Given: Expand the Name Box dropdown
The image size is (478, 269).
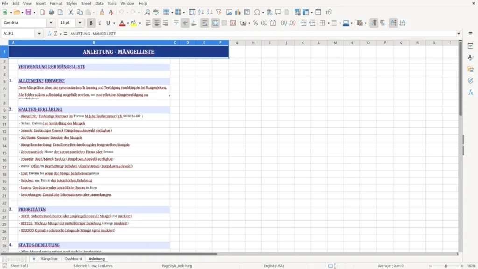Looking at the screenshot, I should (39, 34).
